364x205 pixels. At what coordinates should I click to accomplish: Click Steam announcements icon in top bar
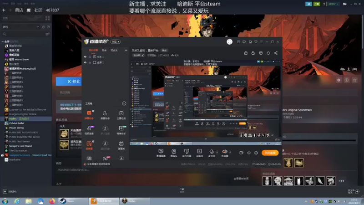308,4
